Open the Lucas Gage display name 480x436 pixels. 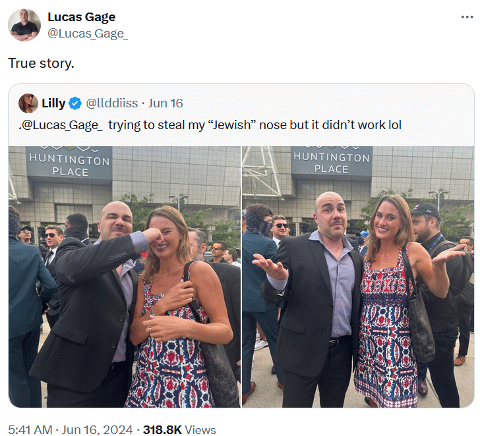82,17
